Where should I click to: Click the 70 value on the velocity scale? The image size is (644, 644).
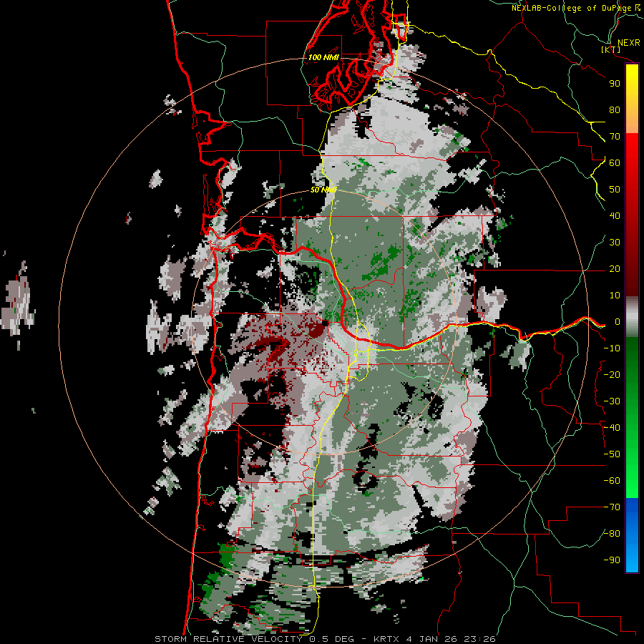(615, 137)
